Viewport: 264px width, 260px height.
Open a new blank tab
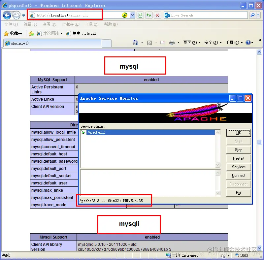coord(107,44)
